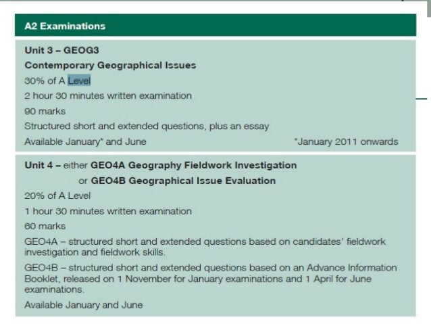Click the "20% of A Level" line

point(57,195)
